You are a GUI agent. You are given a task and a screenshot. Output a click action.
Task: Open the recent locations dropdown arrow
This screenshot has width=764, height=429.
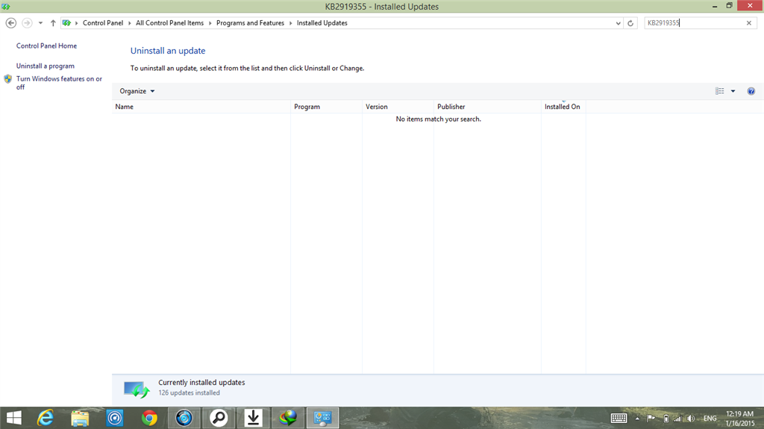(x=40, y=23)
